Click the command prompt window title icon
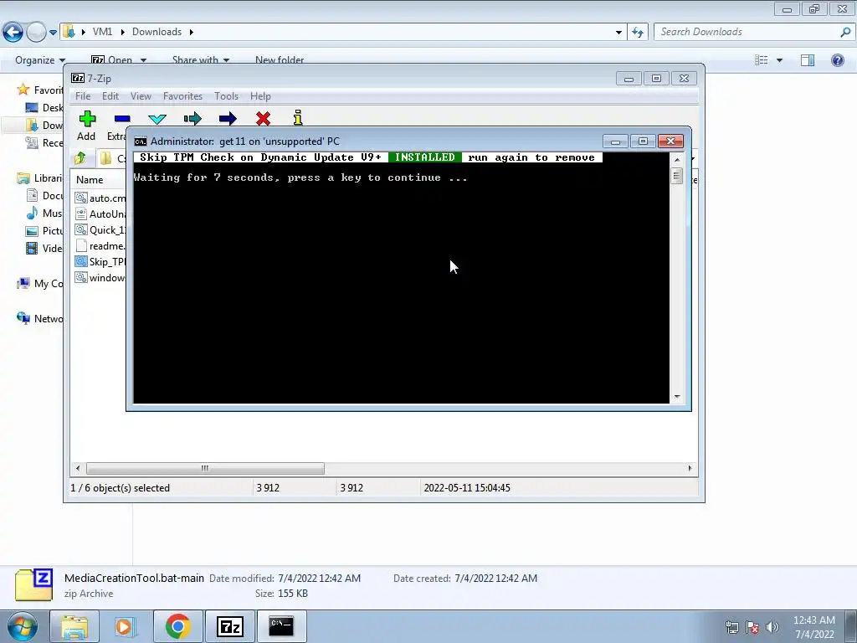This screenshot has height=643, width=857. [141, 141]
